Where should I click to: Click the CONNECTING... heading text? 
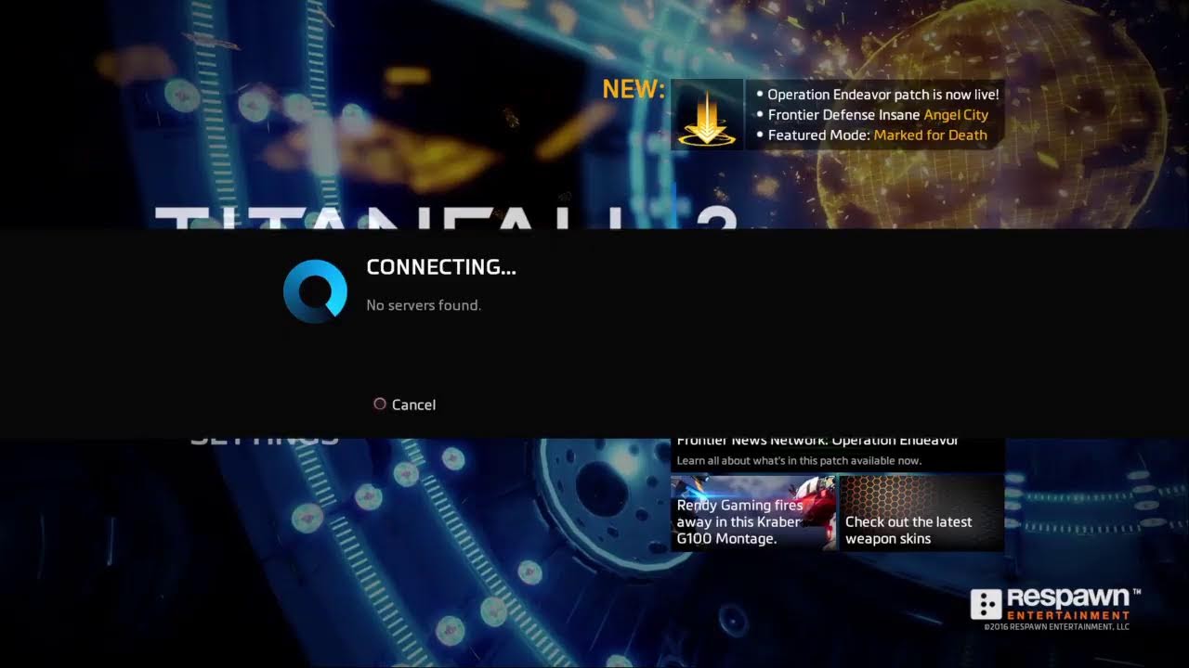441,267
